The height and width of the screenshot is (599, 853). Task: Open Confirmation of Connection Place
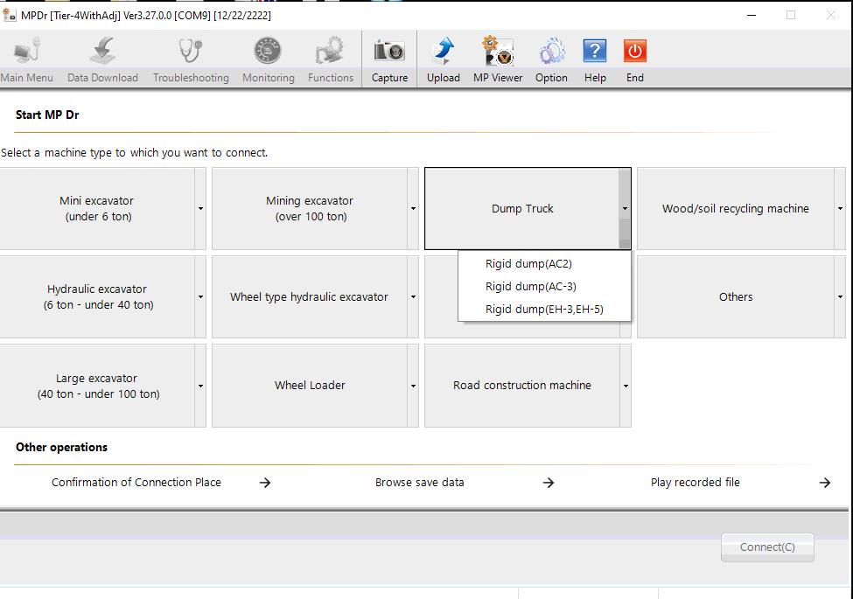(137, 482)
